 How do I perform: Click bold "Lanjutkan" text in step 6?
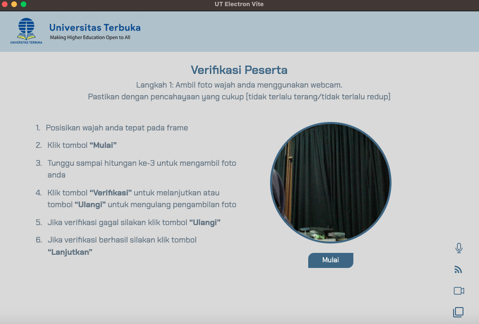point(70,252)
